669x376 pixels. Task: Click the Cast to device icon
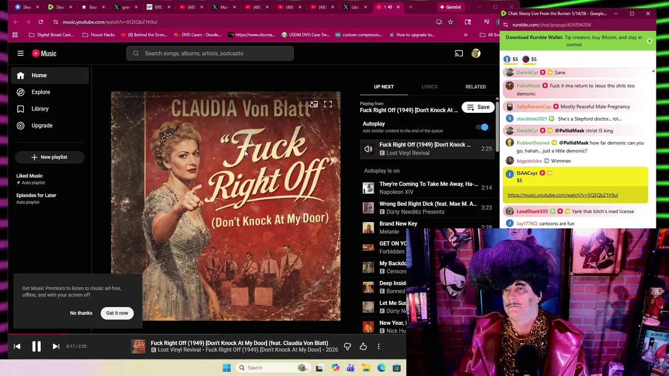pos(458,53)
